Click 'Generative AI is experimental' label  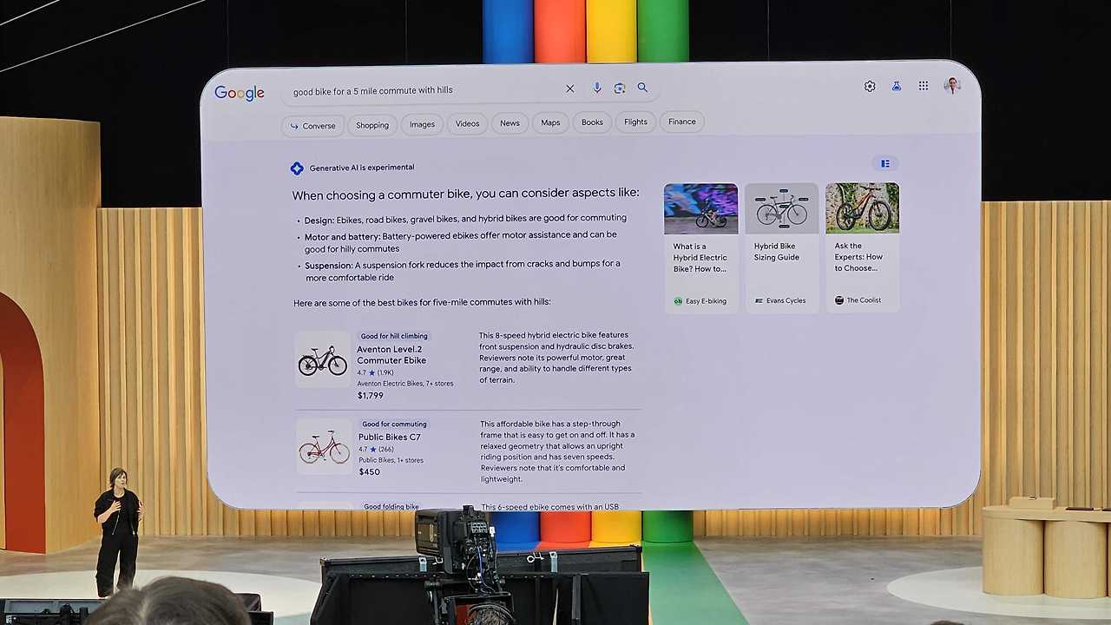(362, 168)
